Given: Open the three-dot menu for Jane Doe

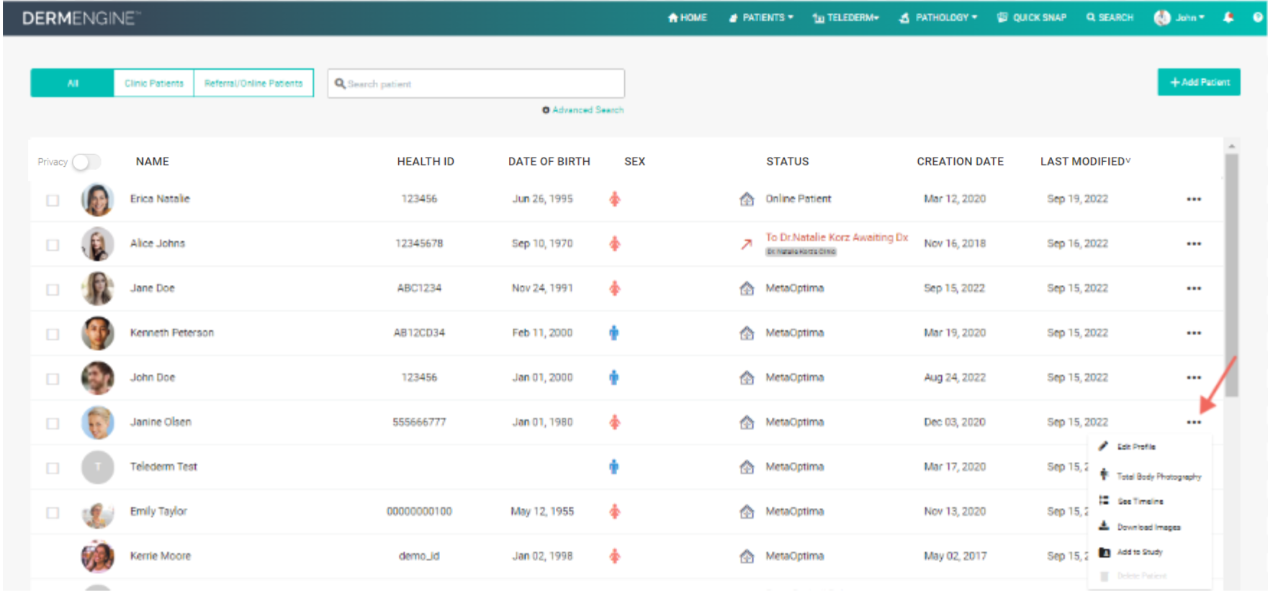Looking at the screenshot, I should [1194, 288].
